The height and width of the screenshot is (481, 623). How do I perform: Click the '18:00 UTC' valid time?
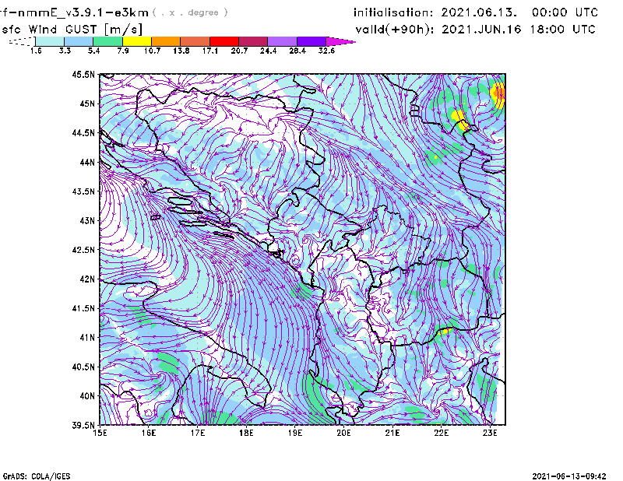pyautogui.click(x=562, y=30)
